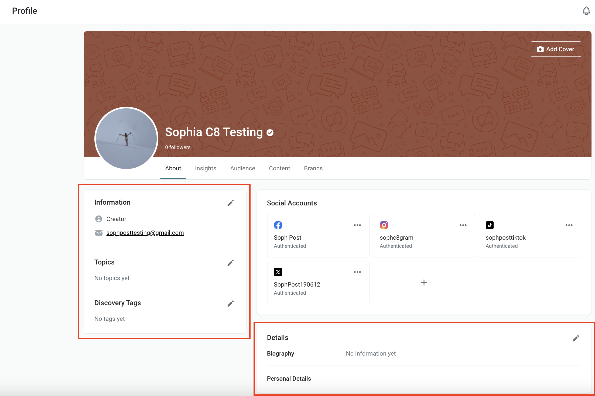Image resolution: width=595 pixels, height=396 pixels.
Task: Edit the Details section pencil icon
Action: [576, 338]
